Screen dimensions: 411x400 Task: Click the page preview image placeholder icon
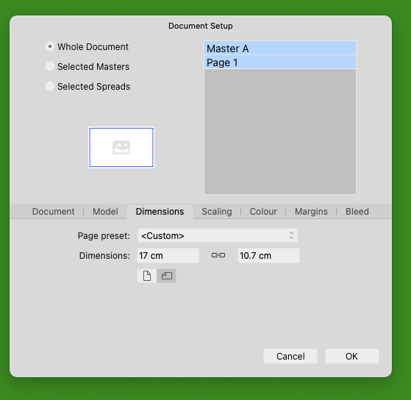tap(121, 147)
